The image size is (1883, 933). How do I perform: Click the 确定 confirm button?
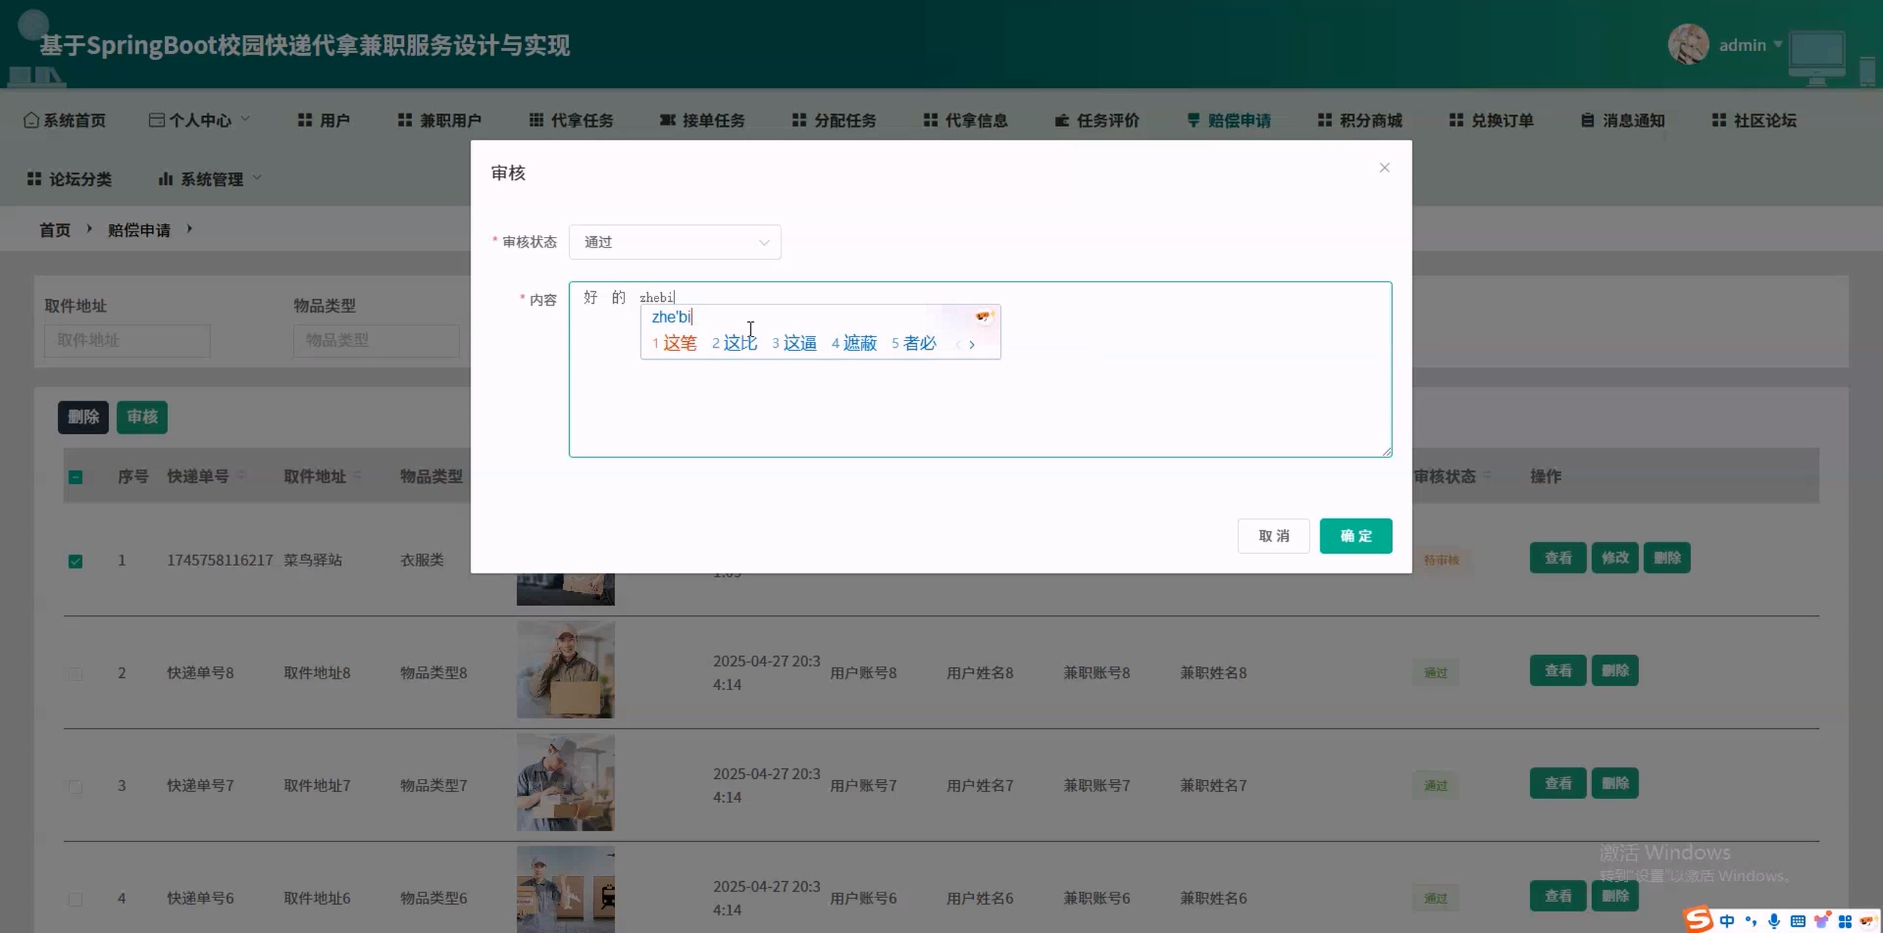(x=1355, y=535)
